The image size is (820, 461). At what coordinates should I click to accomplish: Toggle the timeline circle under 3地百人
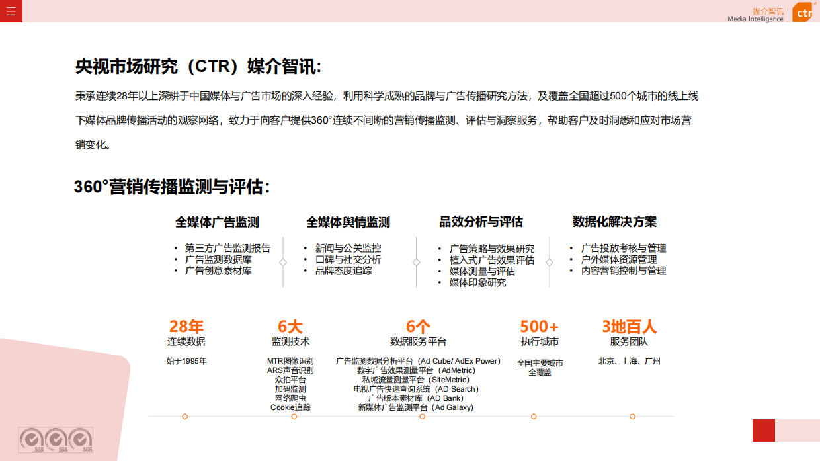pos(632,417)
